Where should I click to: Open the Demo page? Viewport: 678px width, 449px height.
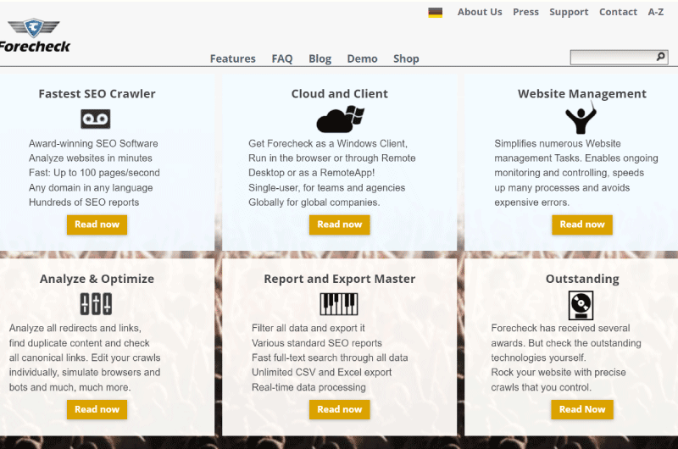pyautogui.click(x=363, y=58)
